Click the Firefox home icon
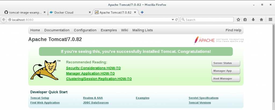Screen dimensions: 275x110 261,20
